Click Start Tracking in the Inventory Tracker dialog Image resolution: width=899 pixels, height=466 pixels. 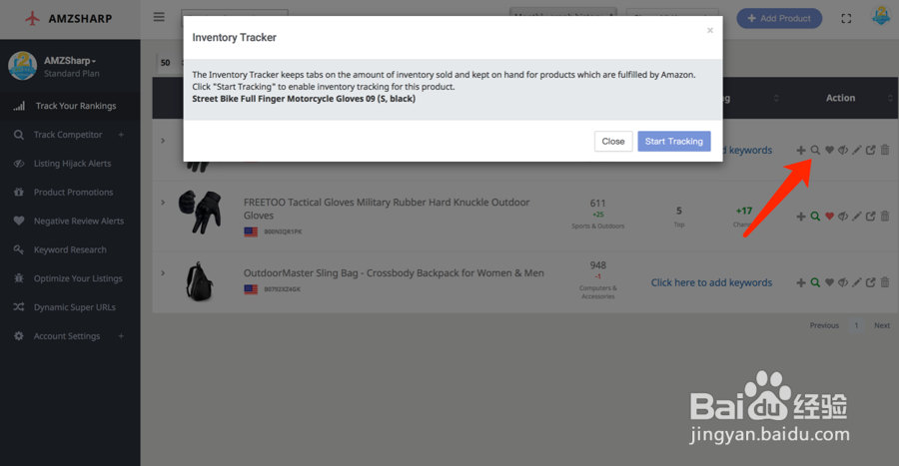673,142
